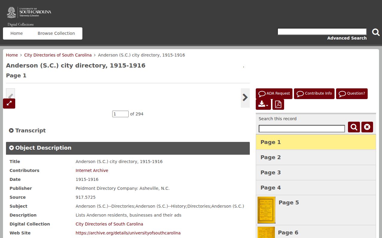Focus the top site search field
382x238 pixels.
click(322, 32)
